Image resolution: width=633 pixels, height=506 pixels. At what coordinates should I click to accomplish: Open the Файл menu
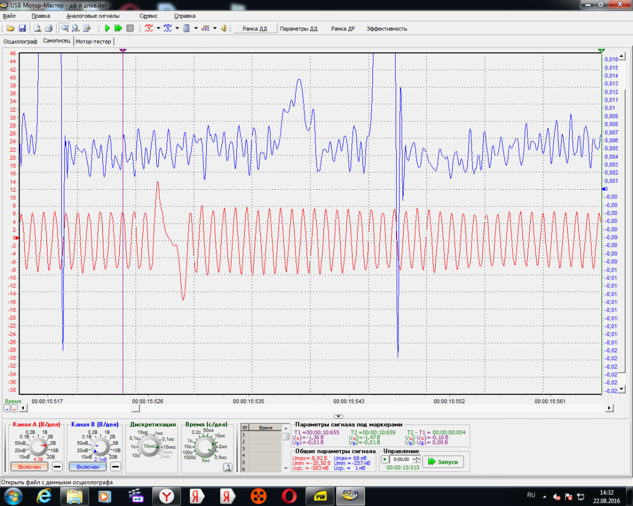9,16
